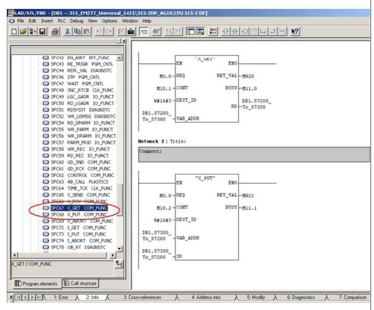Save the block with the floppy disk icon
Image resolution: width=374 pixels, height=310 pixels.
tap(42, 31)
